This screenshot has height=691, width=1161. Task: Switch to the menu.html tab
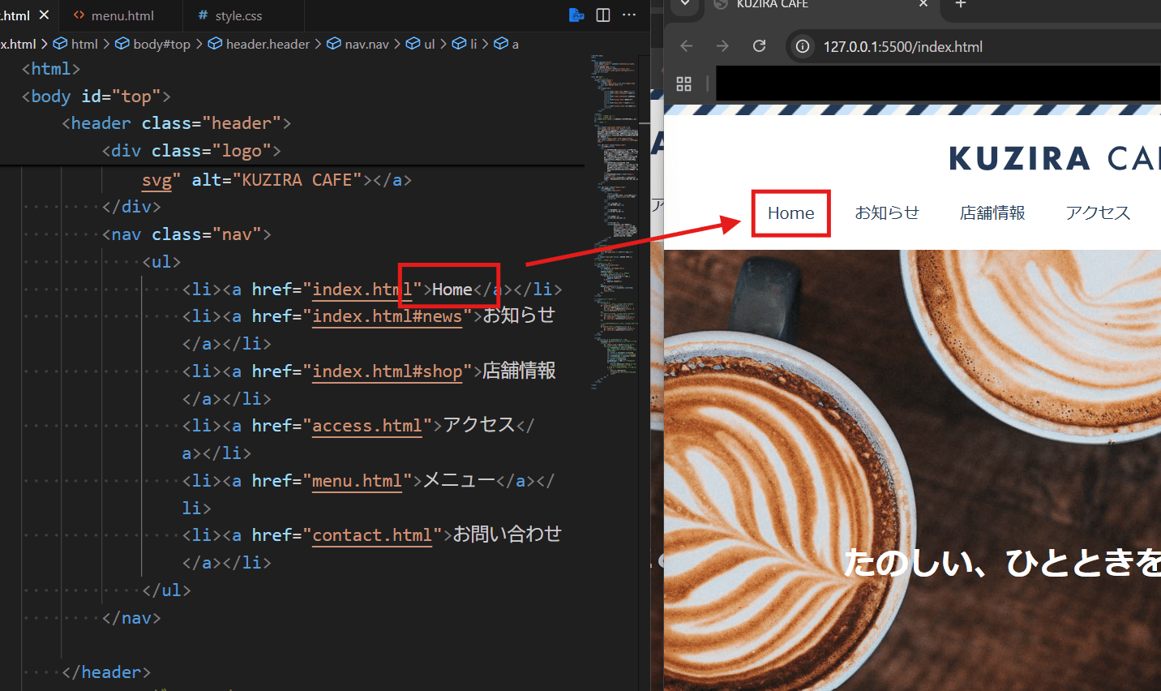122,15
